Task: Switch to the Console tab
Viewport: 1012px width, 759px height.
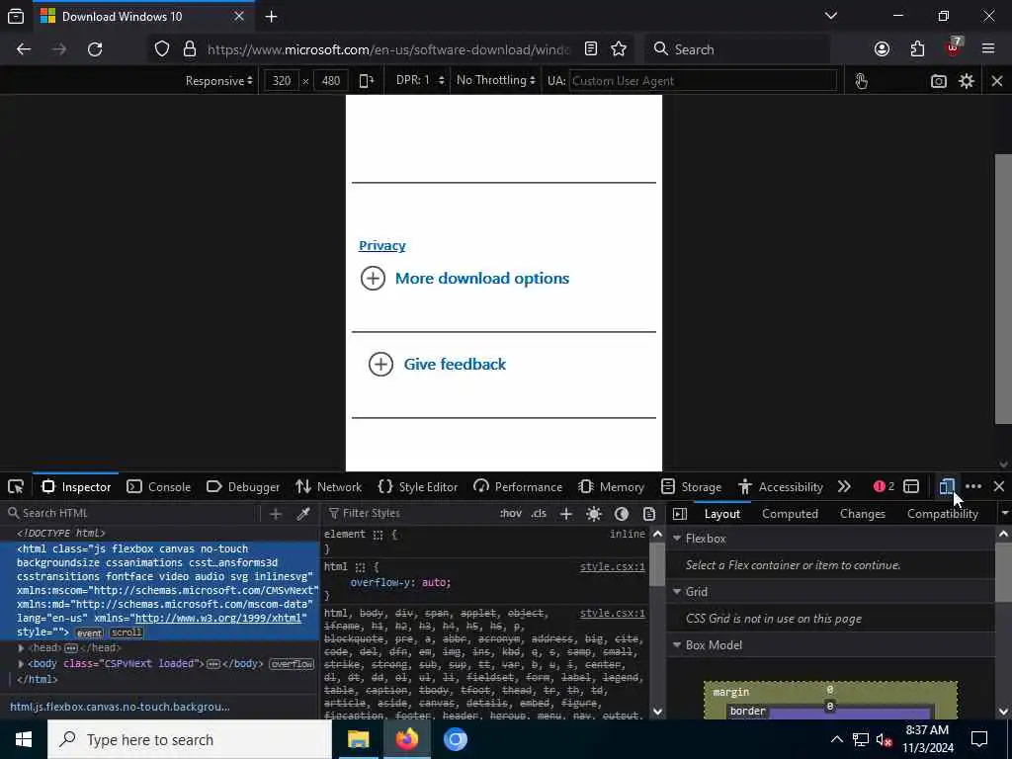Action: 159,486
